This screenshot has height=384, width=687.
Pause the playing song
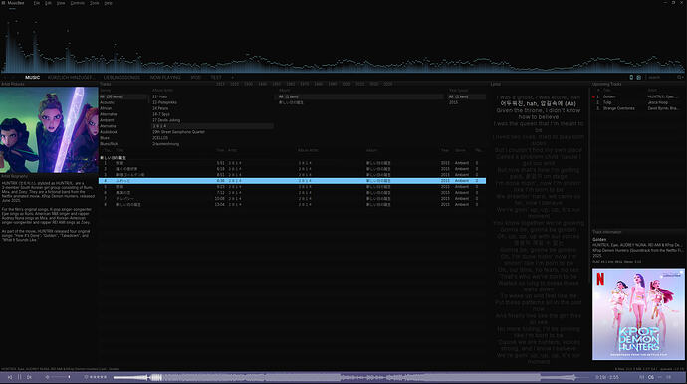[x=19, y=377]
